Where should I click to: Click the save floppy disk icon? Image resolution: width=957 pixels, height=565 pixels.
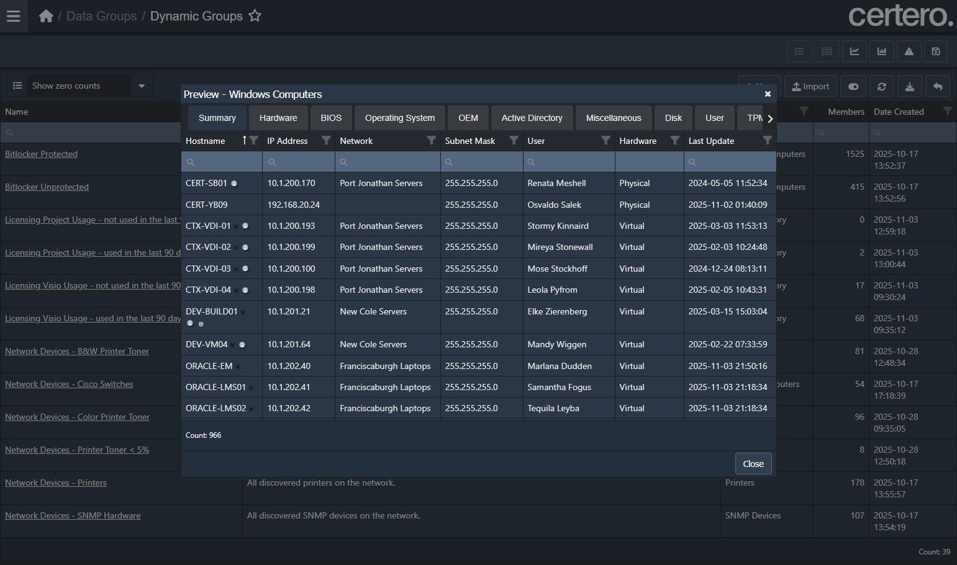(x=936, y=51)
